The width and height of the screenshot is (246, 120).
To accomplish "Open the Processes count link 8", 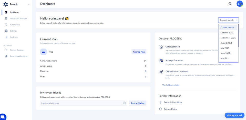I will (x=146, y=71).
